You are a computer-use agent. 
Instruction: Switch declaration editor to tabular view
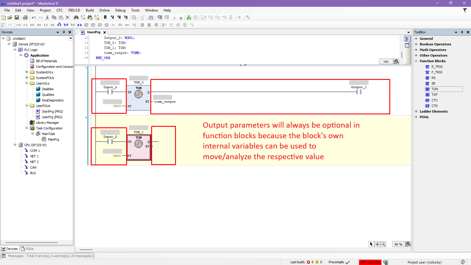coord(407,45)
